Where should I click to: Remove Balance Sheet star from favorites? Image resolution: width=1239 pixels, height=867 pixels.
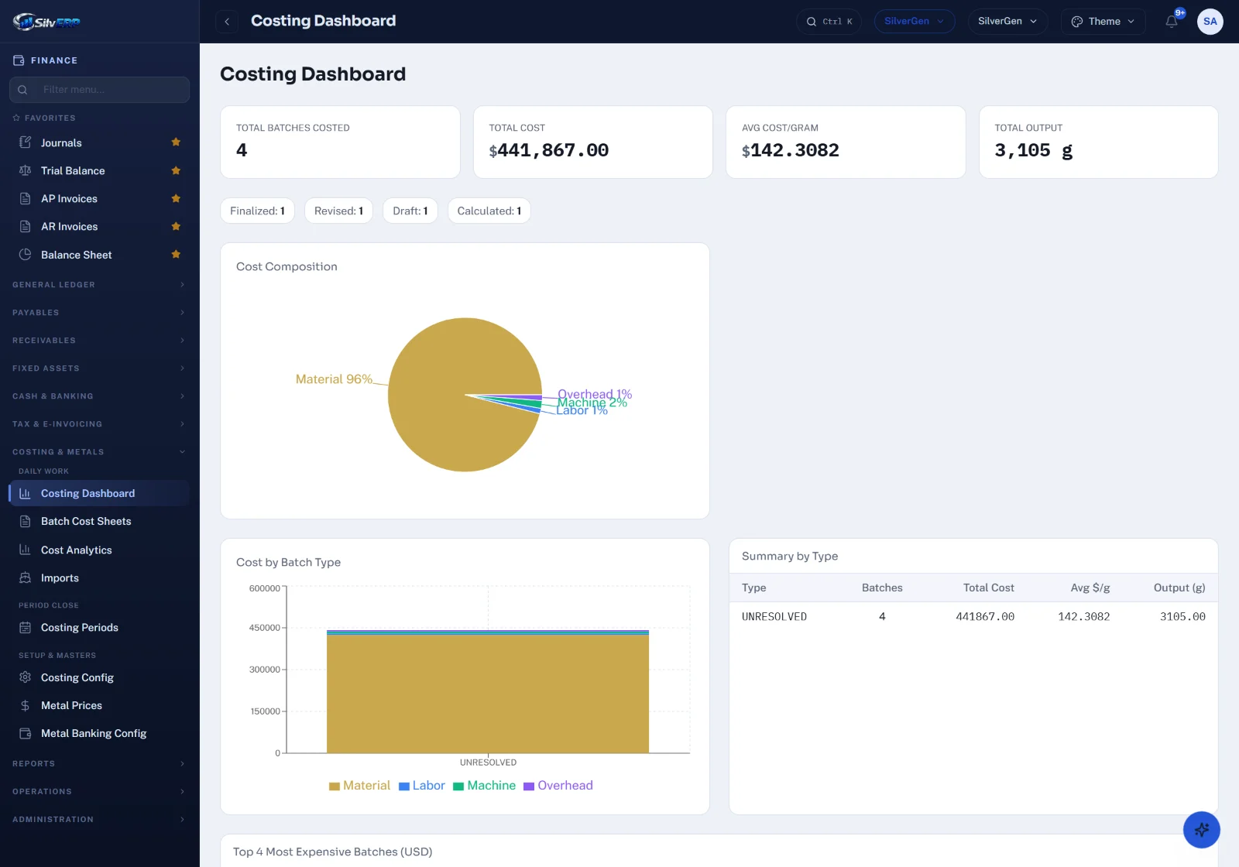point(176,254)
